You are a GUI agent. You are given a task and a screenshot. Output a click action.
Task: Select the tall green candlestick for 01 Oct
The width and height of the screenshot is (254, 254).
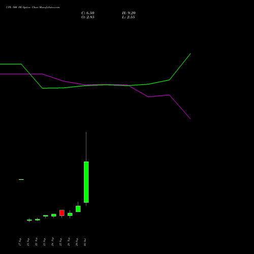[86, 182]
